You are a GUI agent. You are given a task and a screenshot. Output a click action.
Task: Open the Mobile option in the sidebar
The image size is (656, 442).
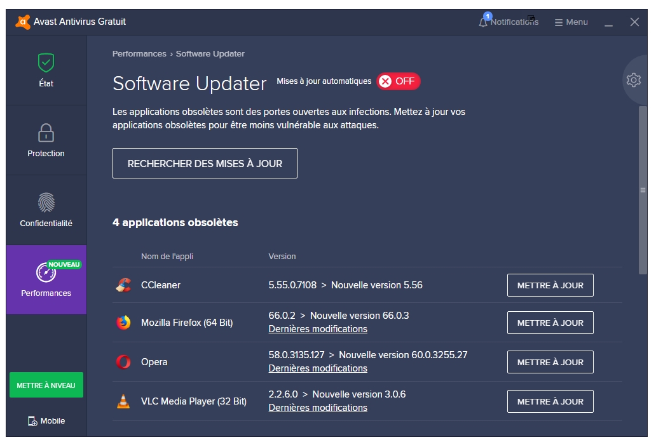click(x=46, y=420)
